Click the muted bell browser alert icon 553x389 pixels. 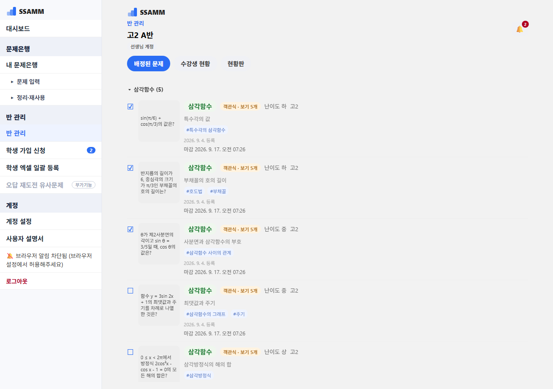10,256
